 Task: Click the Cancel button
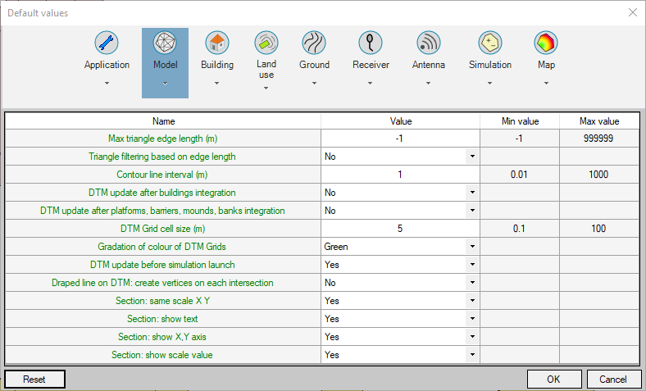(x=613, y=379)
